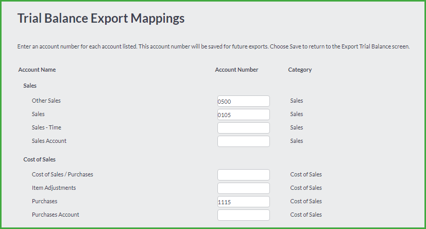Click the Sales category text beside Other Sales
This screenshot has height=229, width=426.
296,101
